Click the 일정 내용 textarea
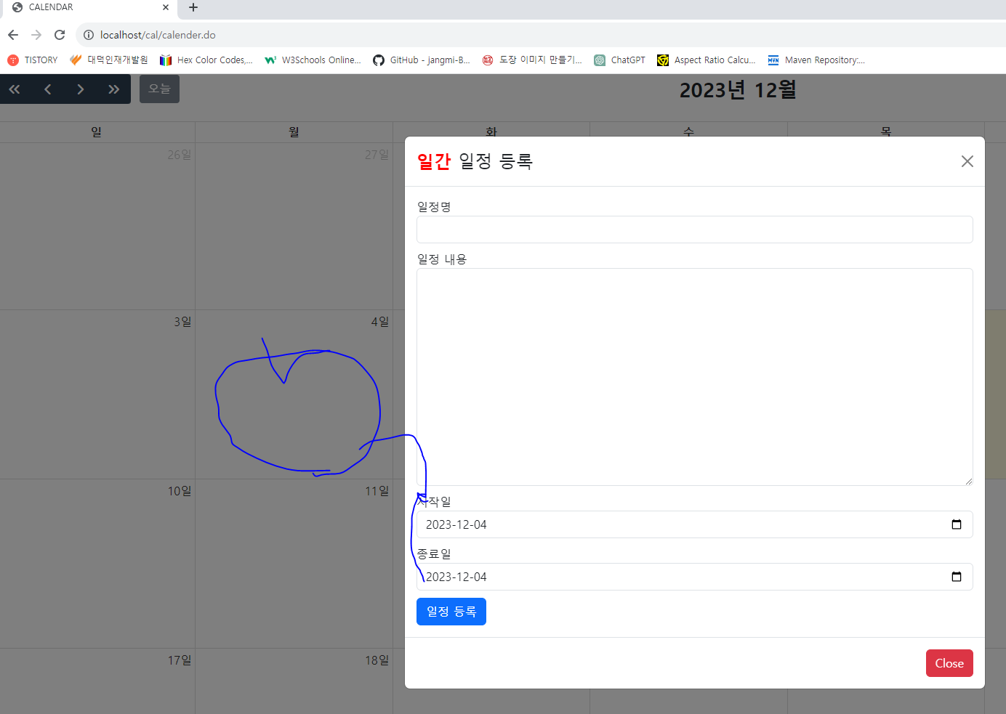The width and height of the screenshot is (1006, 714). pos(694,377)
